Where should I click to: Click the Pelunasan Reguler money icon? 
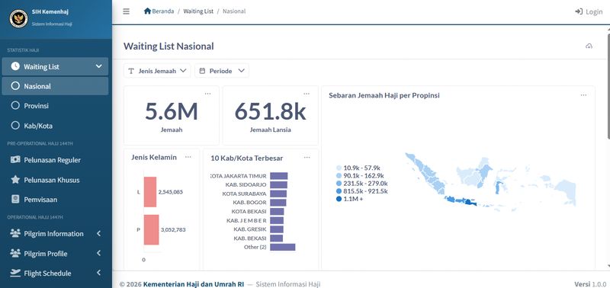click(15, 160)
